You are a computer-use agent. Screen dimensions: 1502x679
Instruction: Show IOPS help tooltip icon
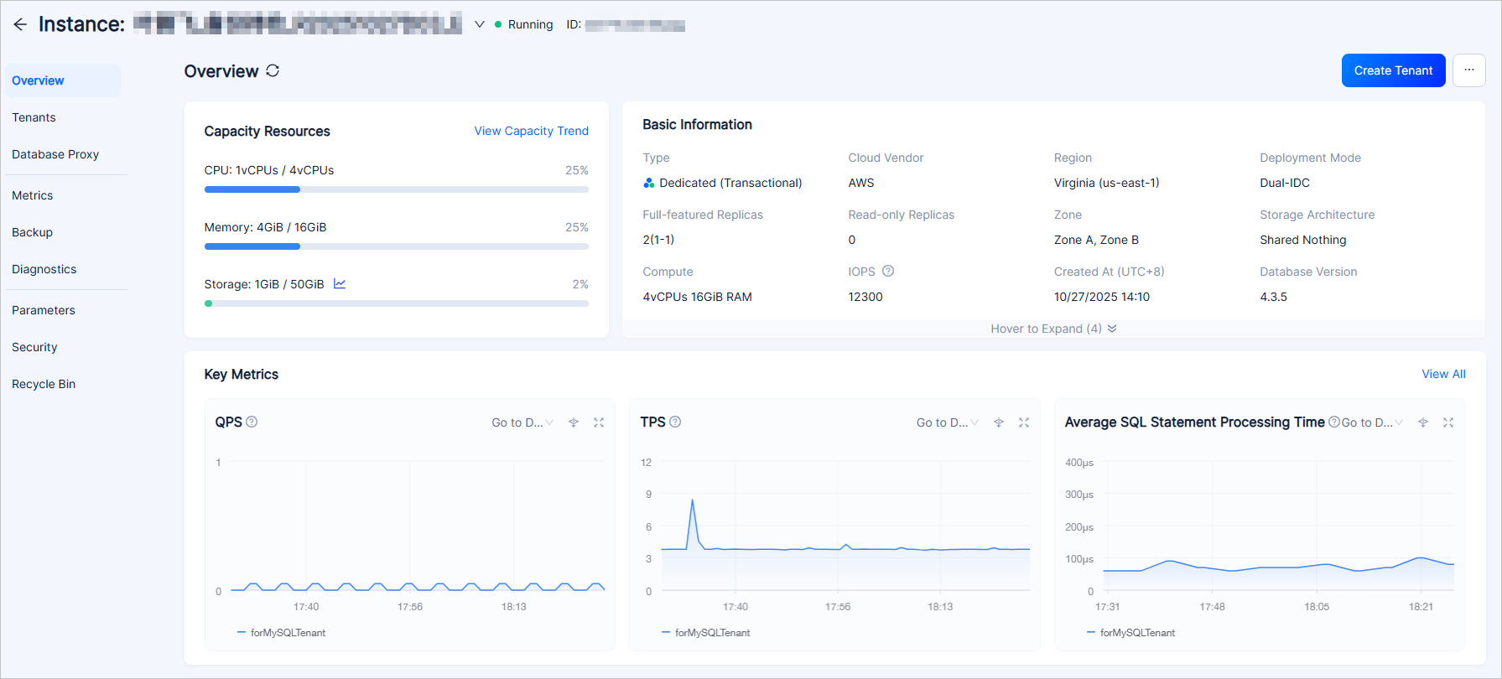888,271
